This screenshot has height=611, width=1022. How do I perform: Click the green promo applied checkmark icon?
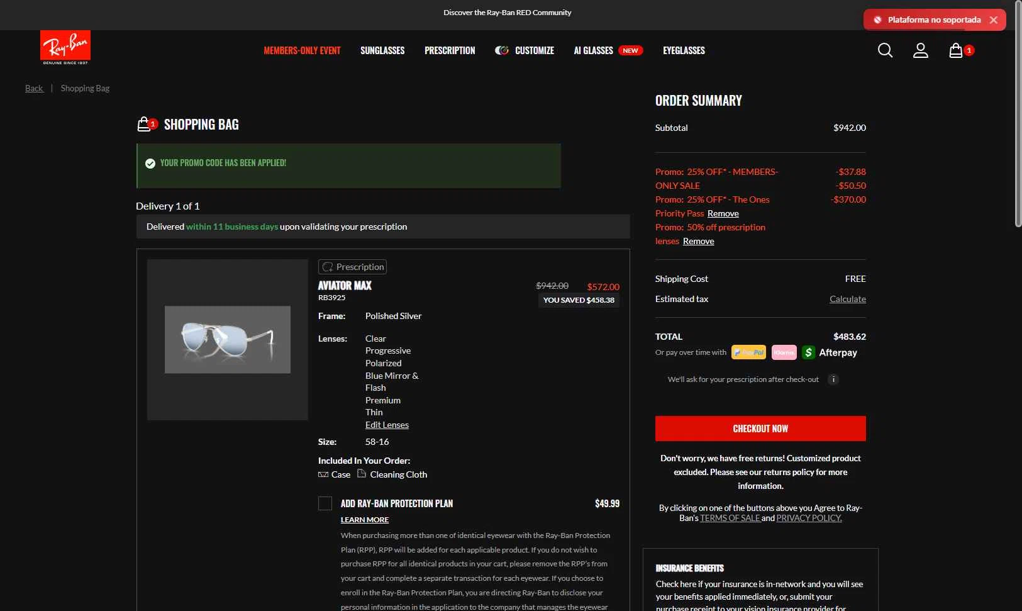[x=150, y=164]
